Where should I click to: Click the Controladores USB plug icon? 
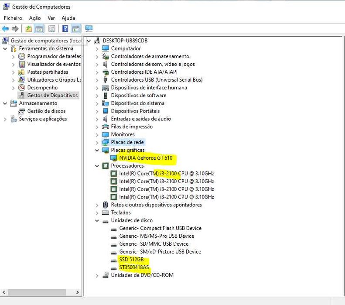[x=106, y=80]
